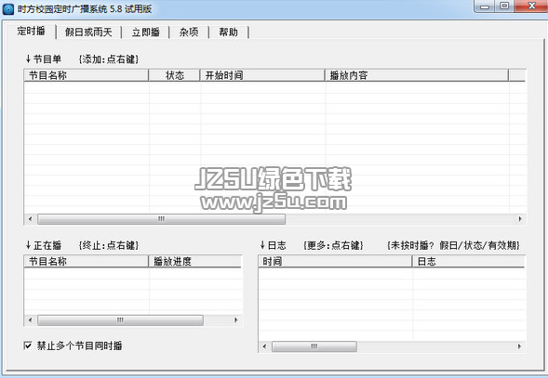Click the 正在播 list horizontal scrollbar thumb
The width and height of the screenshot is (548, 378).
point(120,320)
